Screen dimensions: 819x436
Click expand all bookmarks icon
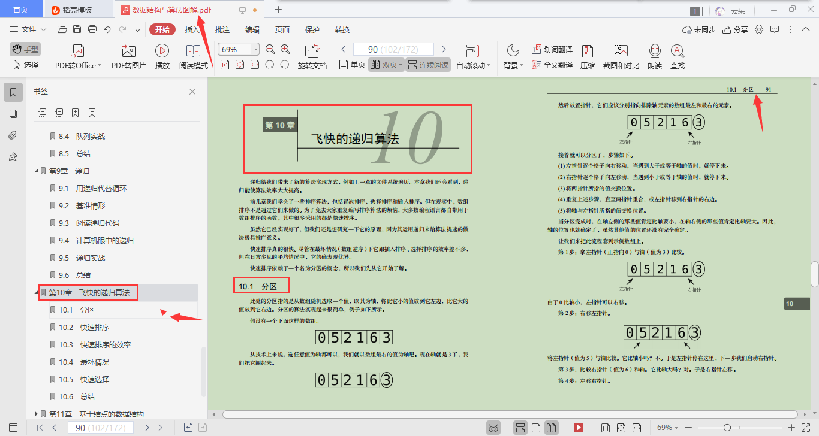click(42, 112)
